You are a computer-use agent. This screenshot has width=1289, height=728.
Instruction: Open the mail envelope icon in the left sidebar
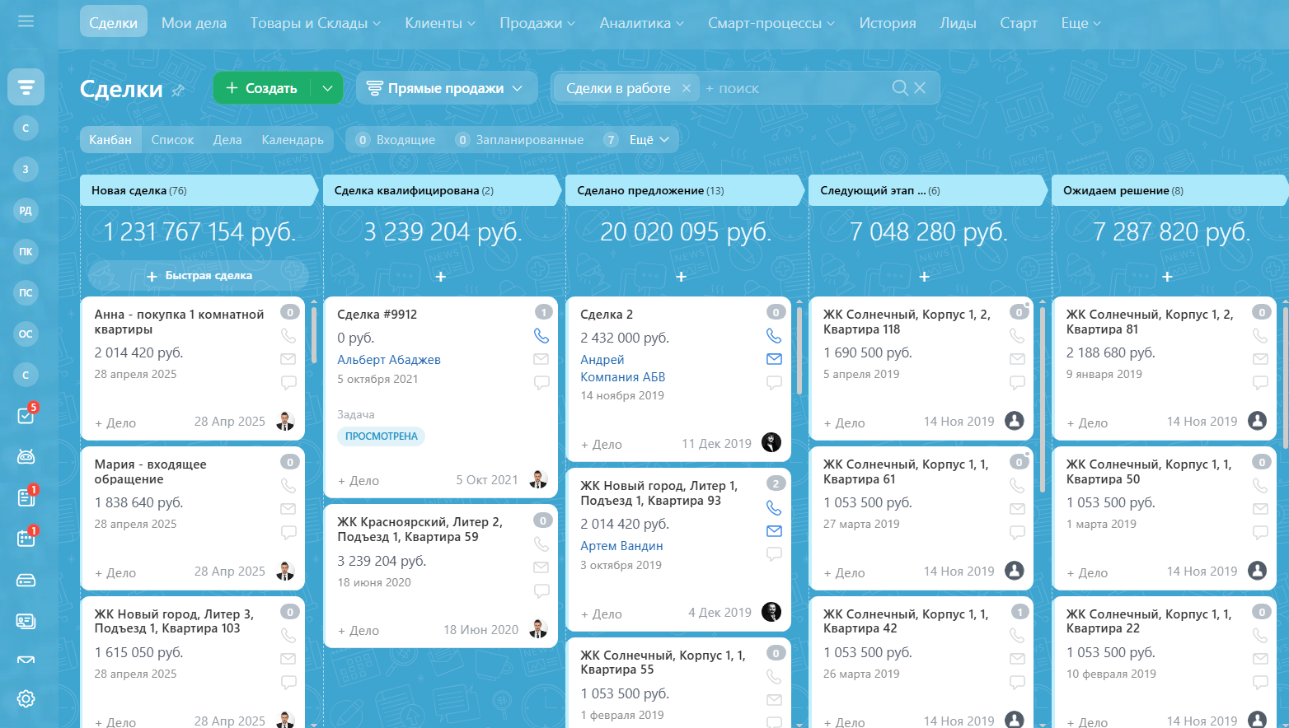[26, 660]
